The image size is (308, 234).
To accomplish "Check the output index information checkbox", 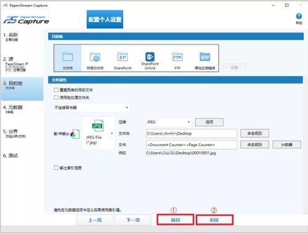I will [56, 167].
